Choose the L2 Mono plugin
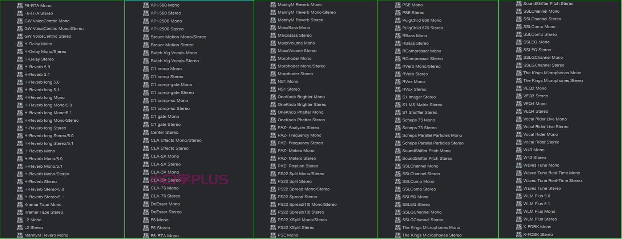 (33, 220)
